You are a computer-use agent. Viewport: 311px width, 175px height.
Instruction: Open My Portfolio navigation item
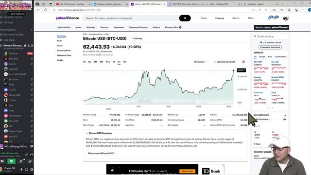64,27
